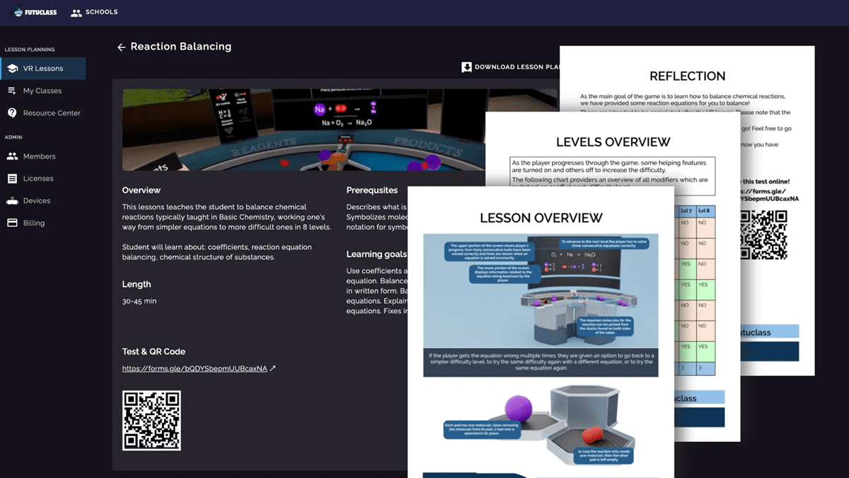Click the 'Lvl 7' column header in the levels table
The image size is (849, 478).
[x=686, y=211]
